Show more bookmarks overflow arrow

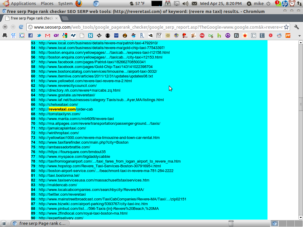point(299,36)
